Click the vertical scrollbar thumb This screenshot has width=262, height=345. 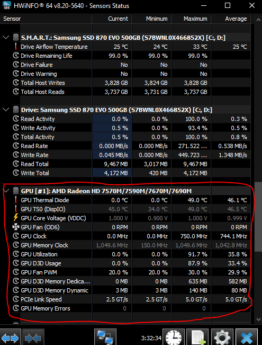click(258, 217)
